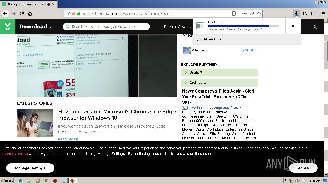Open the Edge browser story thumbnail
The image size is (328, 184).
click(35, 123)
